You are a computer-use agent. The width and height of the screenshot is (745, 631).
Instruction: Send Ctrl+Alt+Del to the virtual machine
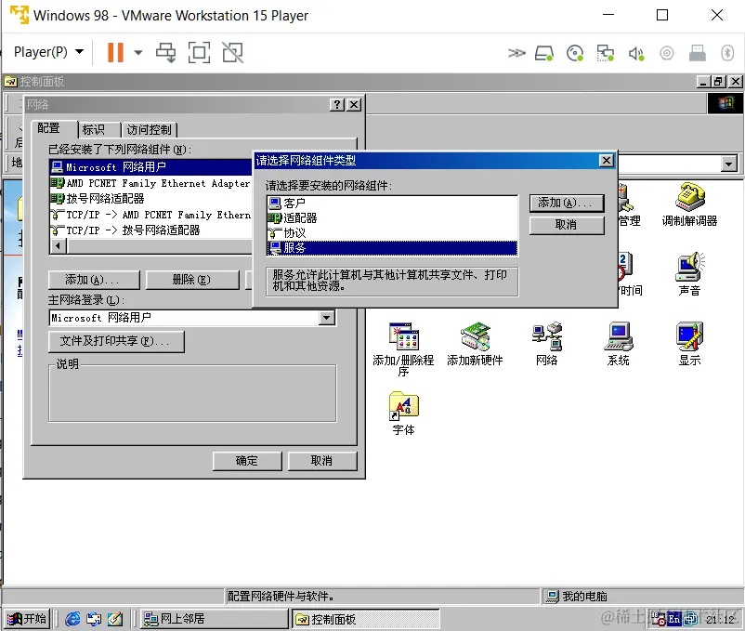166,52
